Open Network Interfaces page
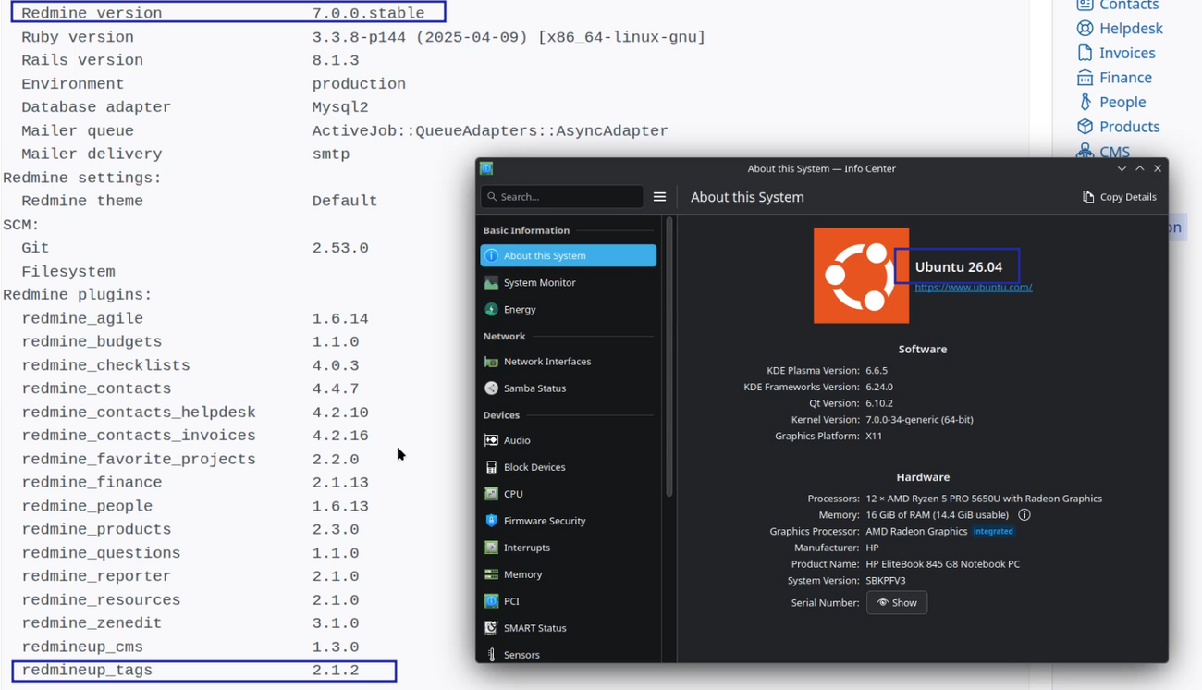Screen dimensions: 1202x690 (569, 362)
